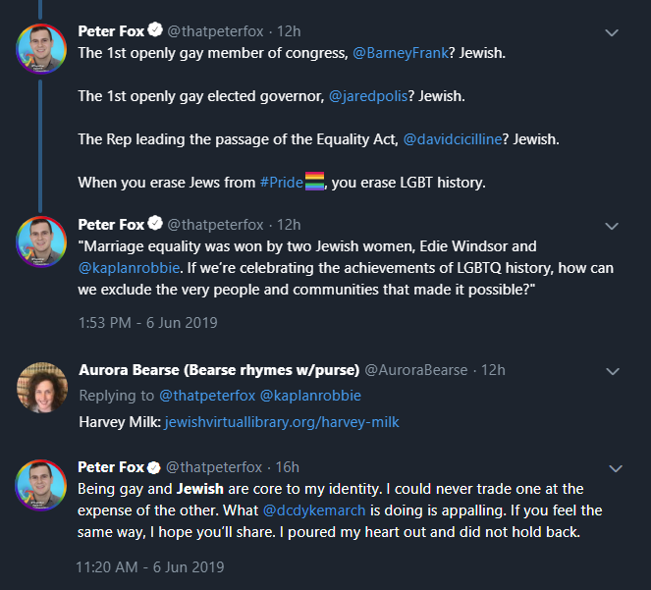Click 1:53 PM - 6 Jun 2019 timestamp
Image resolution: width=651 pixels, height=590 pixels.
click(x=147, y=322)
